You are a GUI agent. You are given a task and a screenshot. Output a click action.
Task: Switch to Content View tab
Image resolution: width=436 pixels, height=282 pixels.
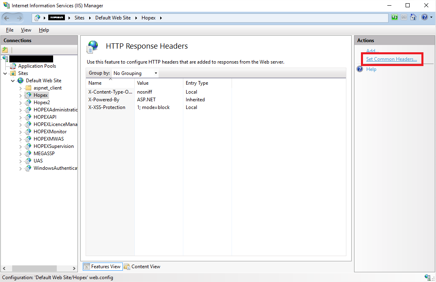[142, 267]
